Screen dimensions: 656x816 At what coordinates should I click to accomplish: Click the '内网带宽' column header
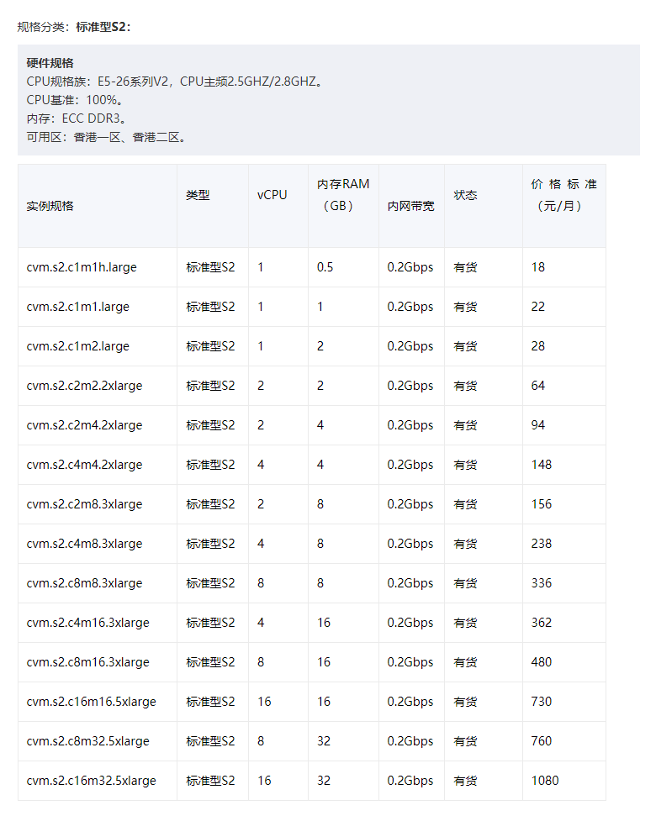(x=410, y=206)
